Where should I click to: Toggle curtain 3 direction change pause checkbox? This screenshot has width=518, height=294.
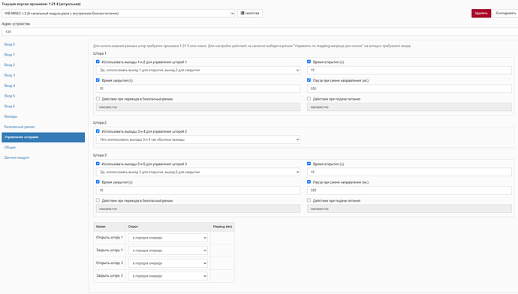pyautogui.click(x=309, y=181)
